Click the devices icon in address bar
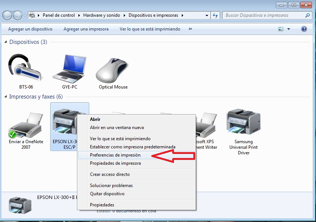The width and height of the screenshot is (316, 222). coord(32,15)
